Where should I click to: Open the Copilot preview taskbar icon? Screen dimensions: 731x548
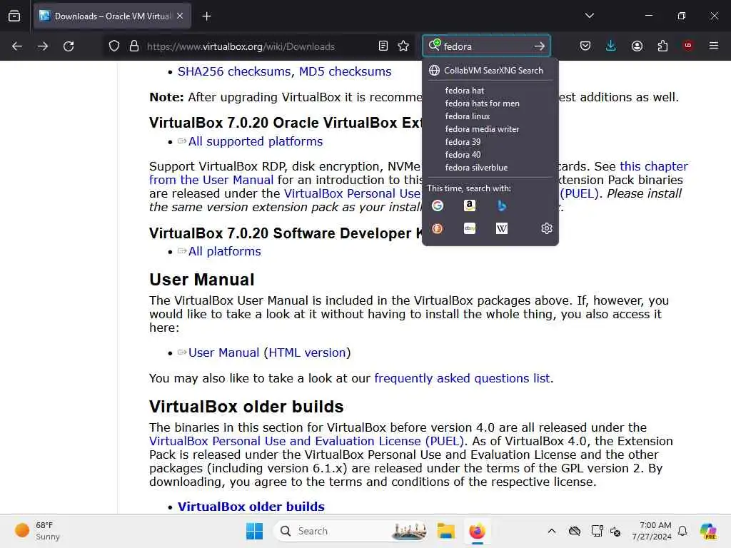pyautogui.click(x=708, y=531)
